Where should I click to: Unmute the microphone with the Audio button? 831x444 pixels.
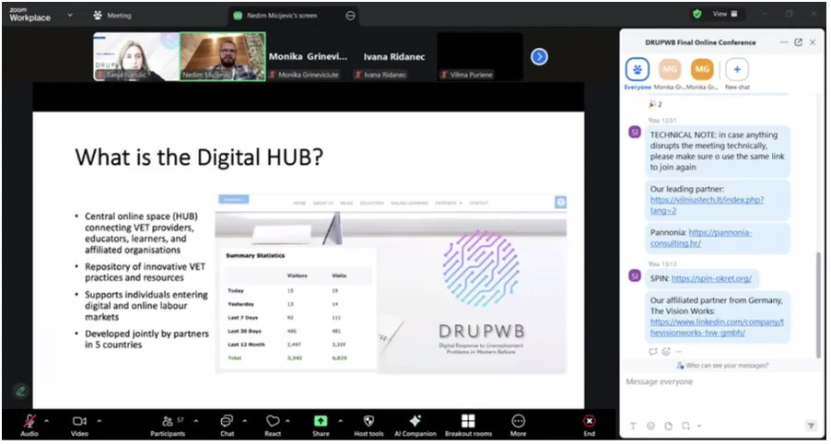coord(29,422)
